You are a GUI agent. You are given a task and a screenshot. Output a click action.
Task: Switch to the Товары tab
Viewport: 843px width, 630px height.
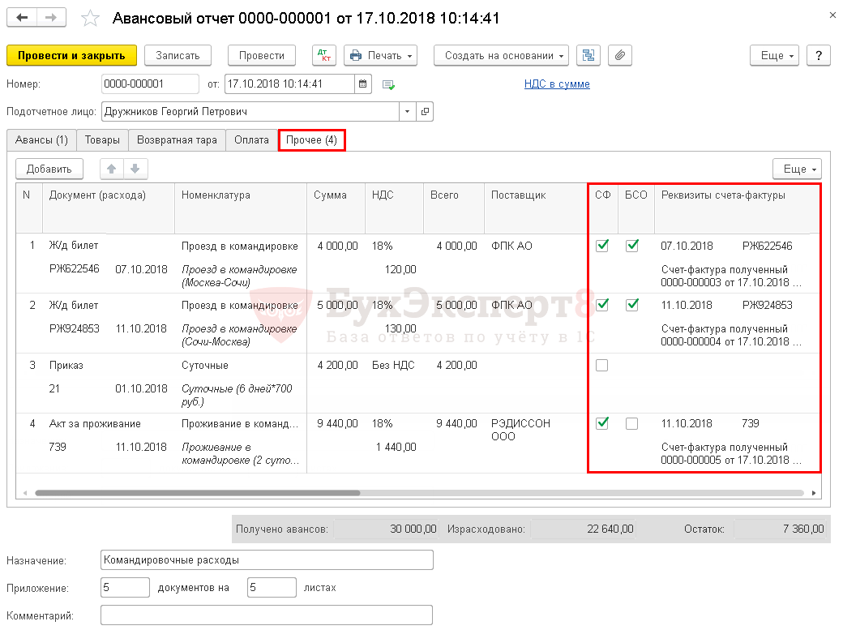click(102, 140)
